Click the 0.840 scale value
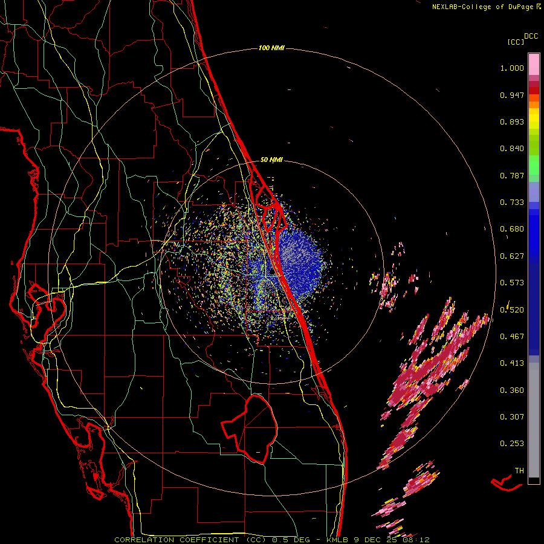 click(512, 149)
